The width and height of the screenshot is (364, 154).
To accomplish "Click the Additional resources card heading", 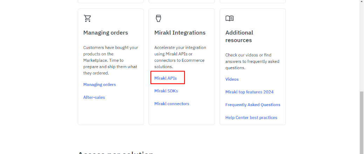I will click(239, 36).
